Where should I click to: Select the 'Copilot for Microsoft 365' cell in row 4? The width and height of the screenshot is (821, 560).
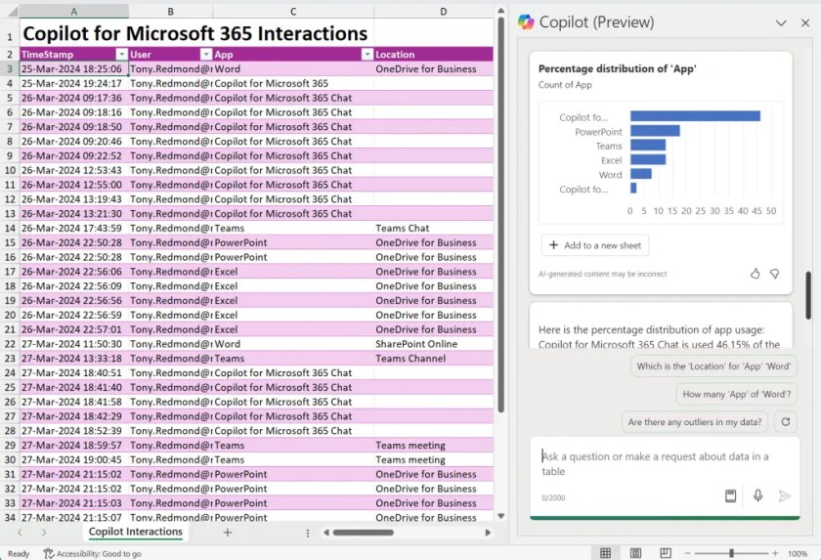[x=293, y=83]
